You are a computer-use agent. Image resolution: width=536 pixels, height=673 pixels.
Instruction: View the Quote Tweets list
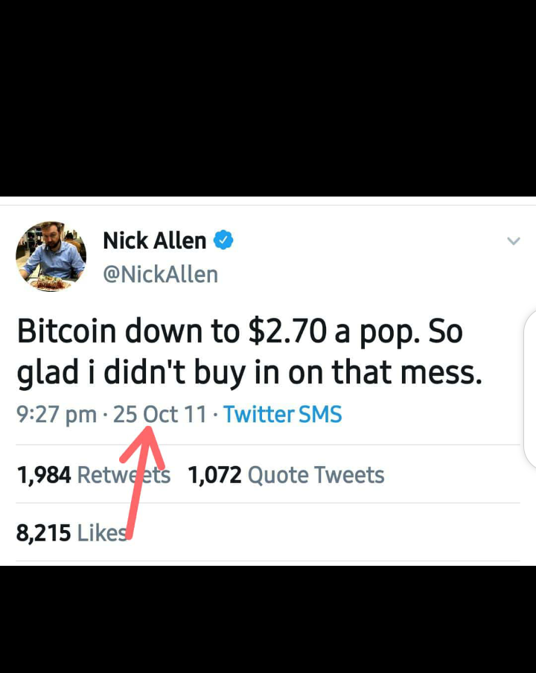316,475
